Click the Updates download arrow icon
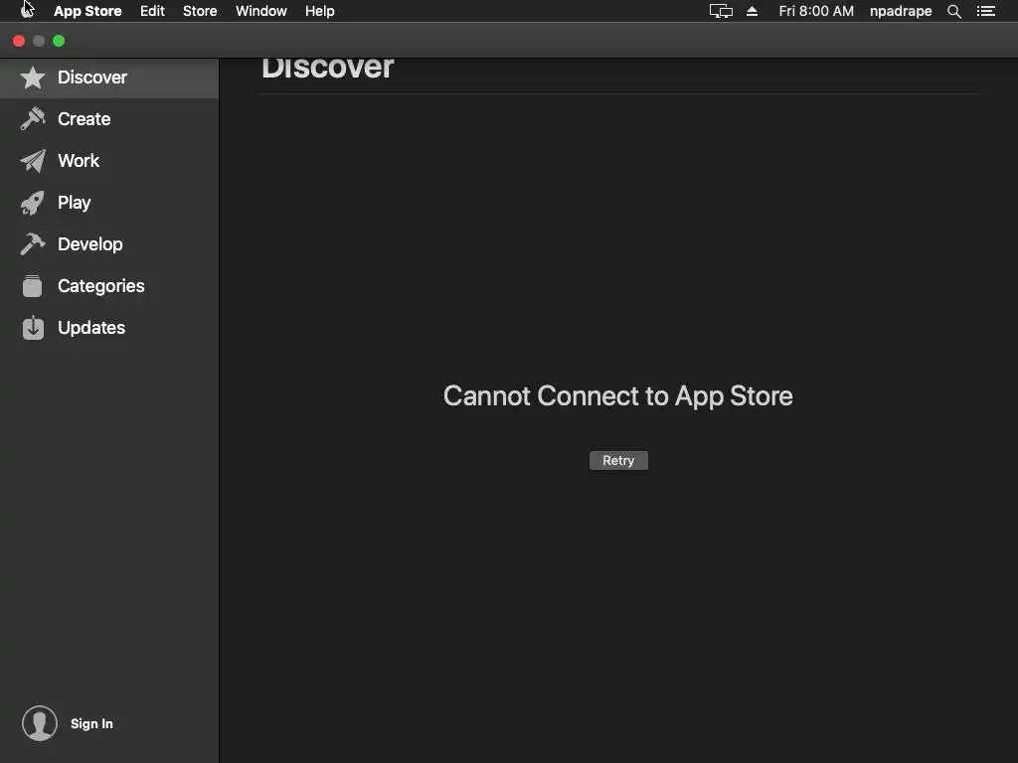Image resolution: width=1018 pixels, height=763 pixels. [33, 328]
